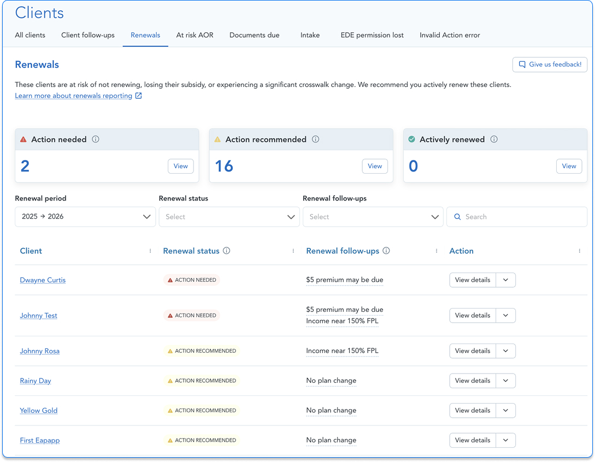595x462 pixels.
Task: Open the Renewal follow-ups filter dropdown
Action: click(x=373, y=217)
